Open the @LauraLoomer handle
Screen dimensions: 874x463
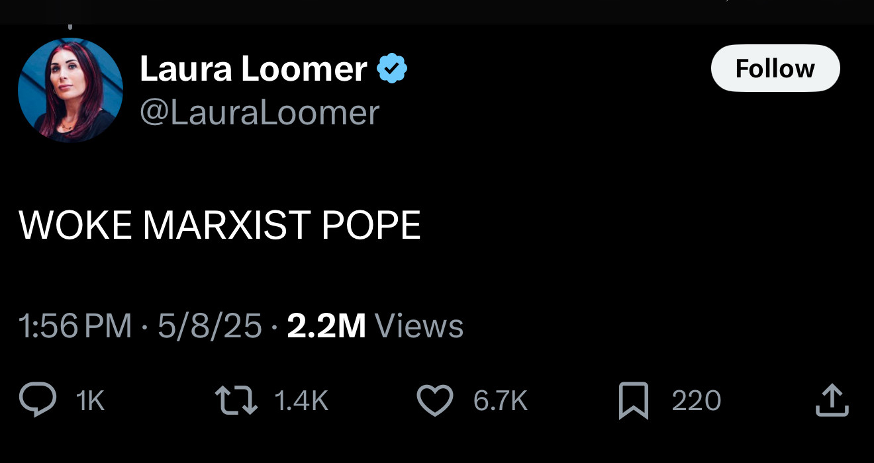click(260, 112)
